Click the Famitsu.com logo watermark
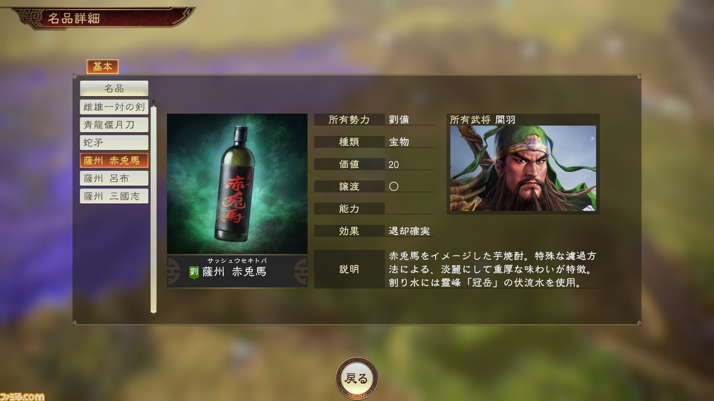Viewport: 714px width, 401px height. pos(22,396)
